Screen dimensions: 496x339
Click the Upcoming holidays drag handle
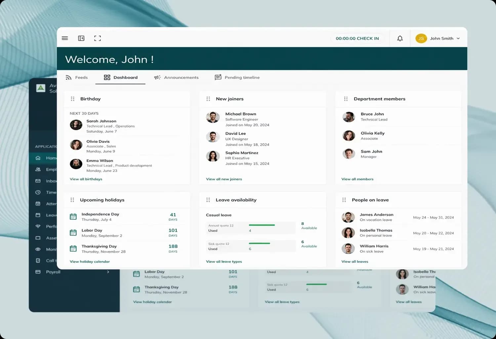(72, 200)
